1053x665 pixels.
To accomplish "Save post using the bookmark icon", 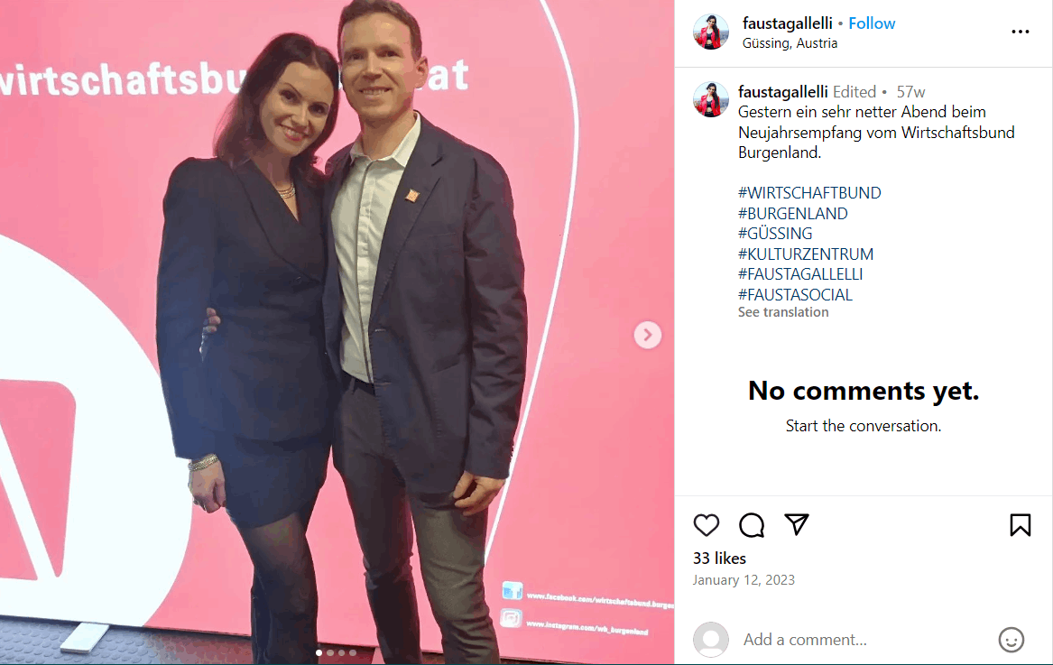I will point(1021,525).
